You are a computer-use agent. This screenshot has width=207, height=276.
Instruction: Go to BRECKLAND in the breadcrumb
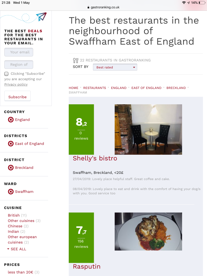click(176, 88)
